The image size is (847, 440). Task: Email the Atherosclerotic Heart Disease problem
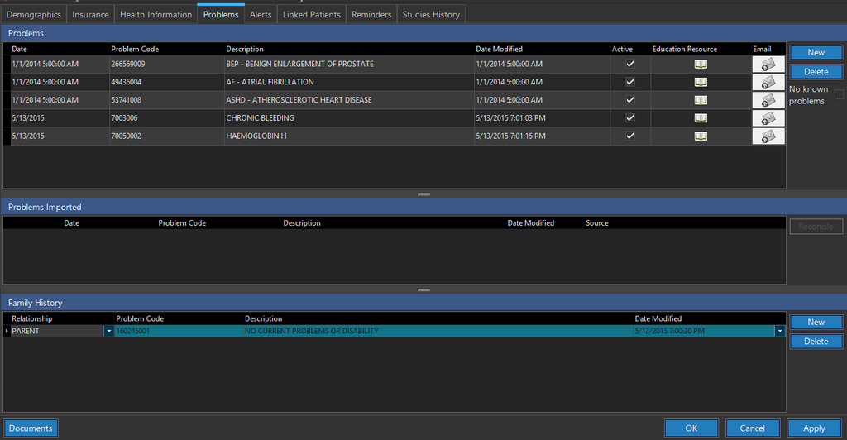point(768,100)
